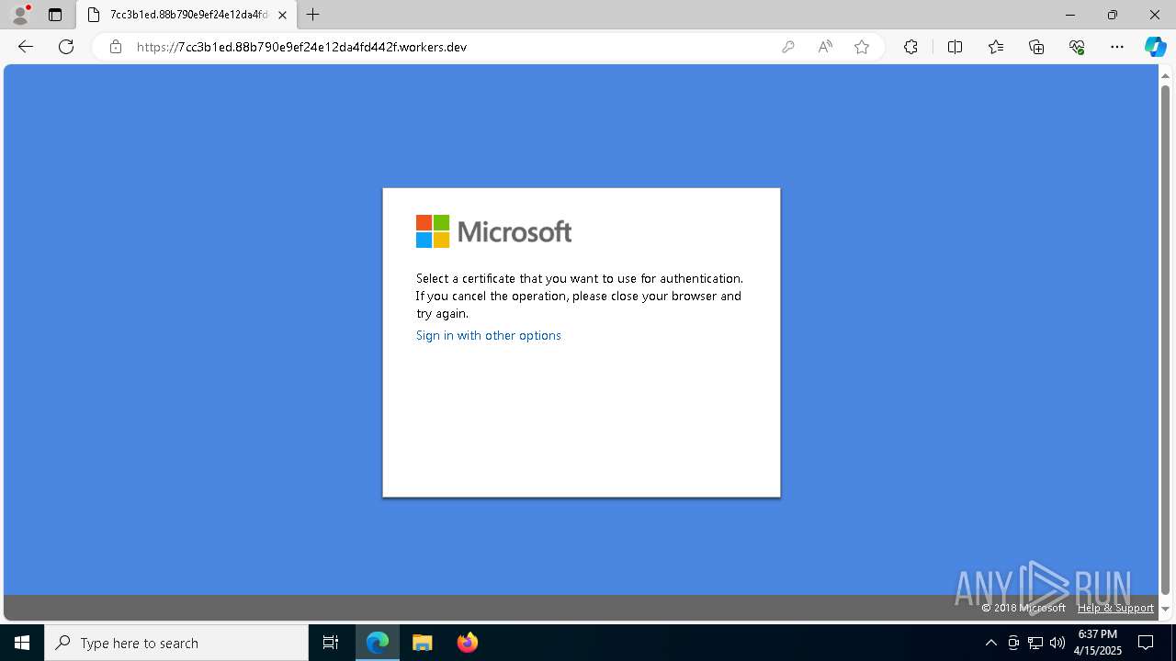The height and width of the screenshot is (661, 1176).
Task: Minimize the Edge browser window
Action: [x=1070, y=15]
